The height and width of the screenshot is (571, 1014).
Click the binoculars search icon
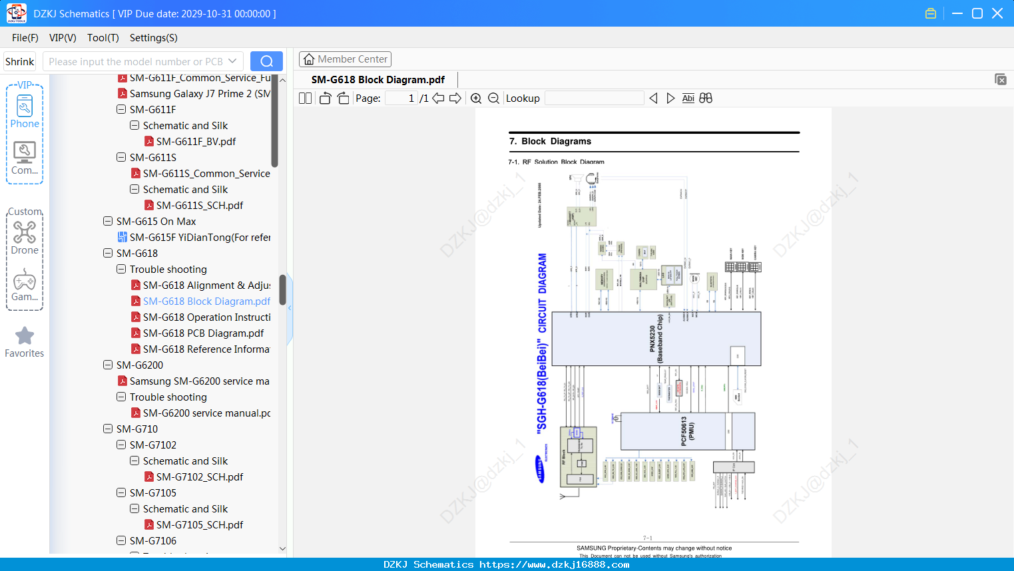pos(706,98)
